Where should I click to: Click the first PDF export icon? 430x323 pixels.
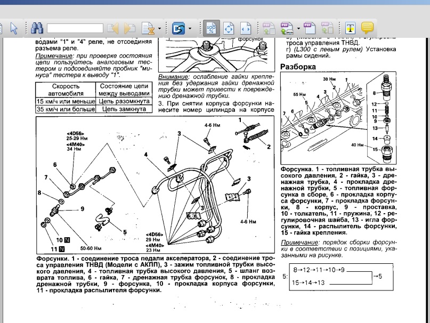point(267,28)
